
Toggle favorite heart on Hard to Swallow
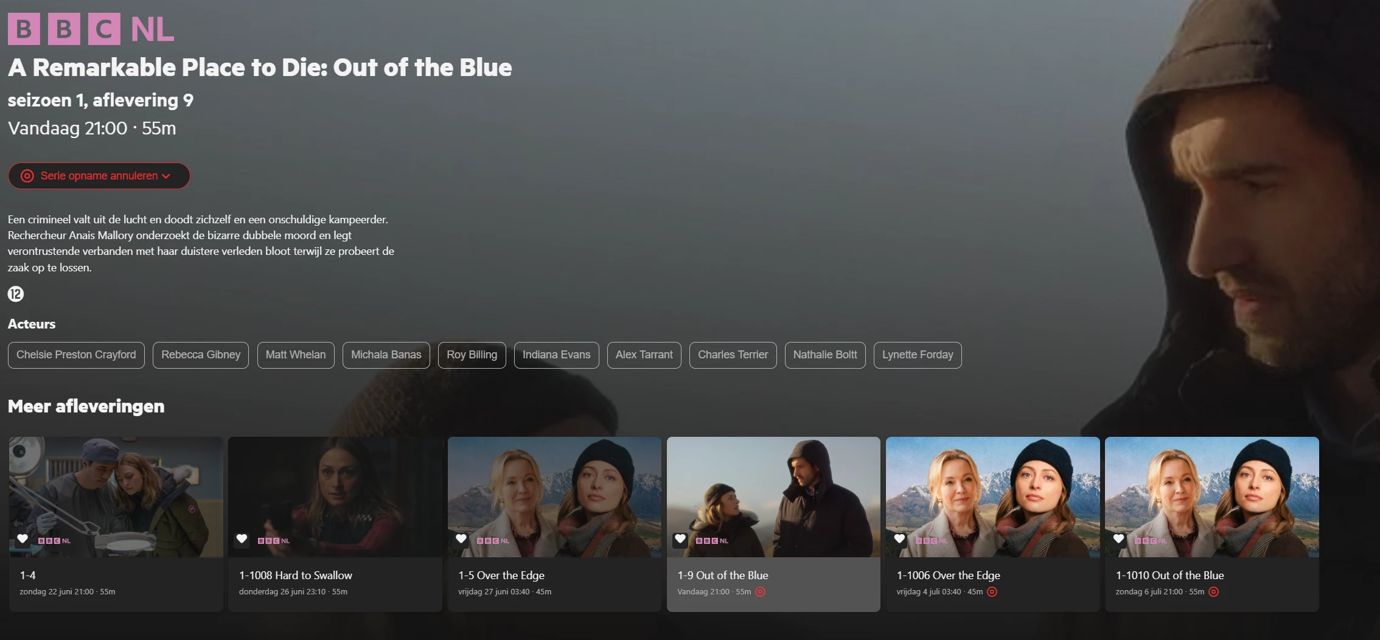[x=242, y=539]
